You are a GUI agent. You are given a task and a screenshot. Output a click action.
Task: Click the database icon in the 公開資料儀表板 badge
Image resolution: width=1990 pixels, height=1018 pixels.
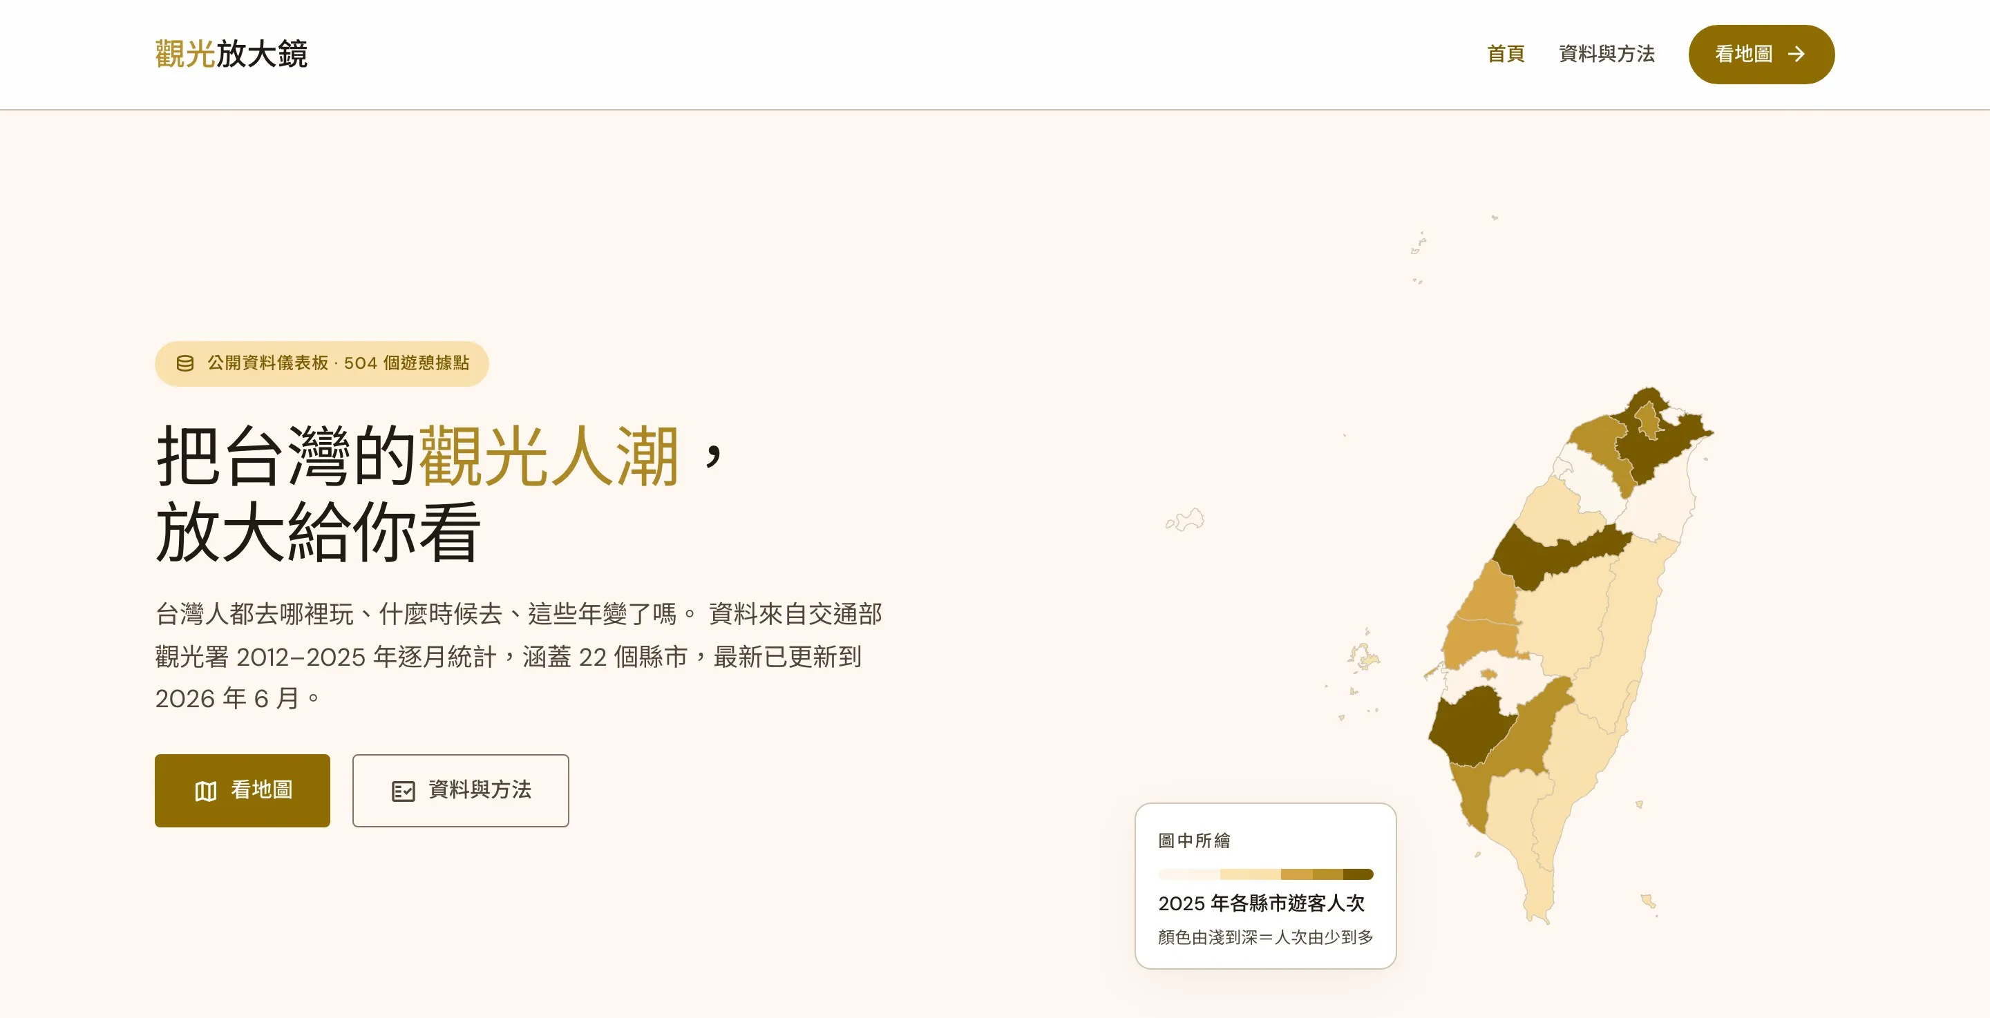pyautogui.click(x=185, y=363)
